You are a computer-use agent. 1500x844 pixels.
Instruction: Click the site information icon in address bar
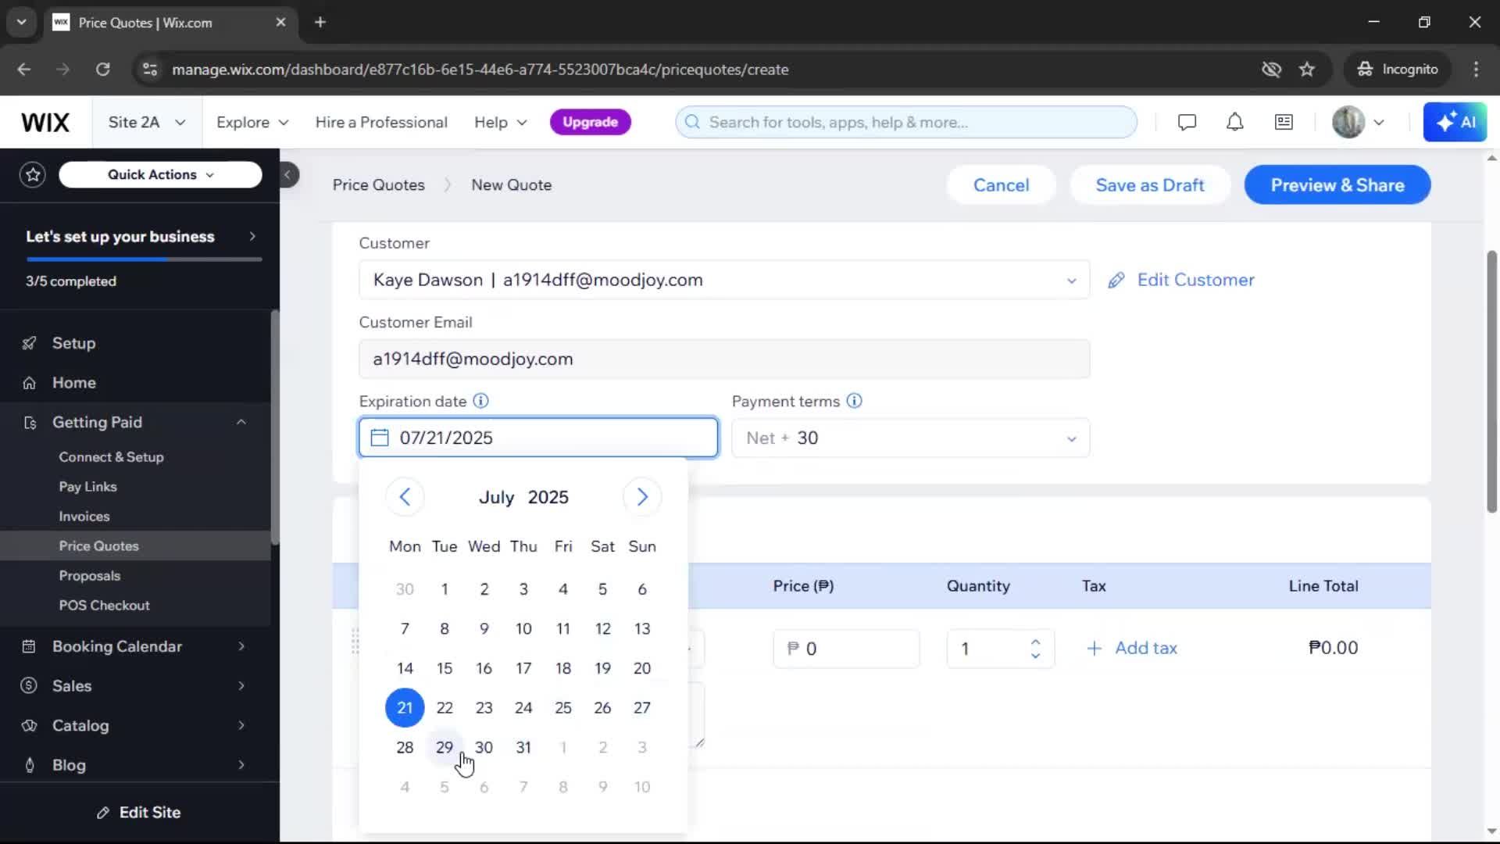pyautogui.click(x=150, y=70)
